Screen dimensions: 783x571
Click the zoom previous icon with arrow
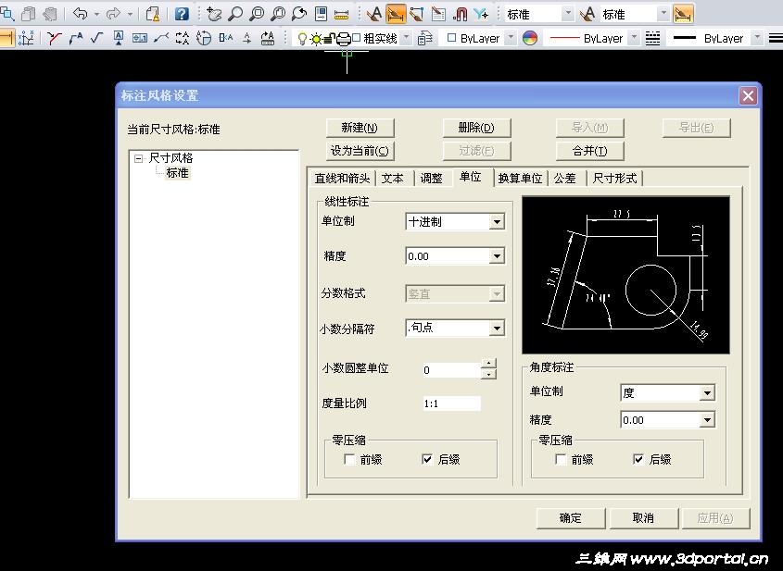click(x=298, y=14)
